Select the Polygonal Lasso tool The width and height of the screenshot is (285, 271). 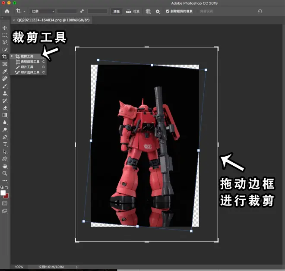pos(5,42)
